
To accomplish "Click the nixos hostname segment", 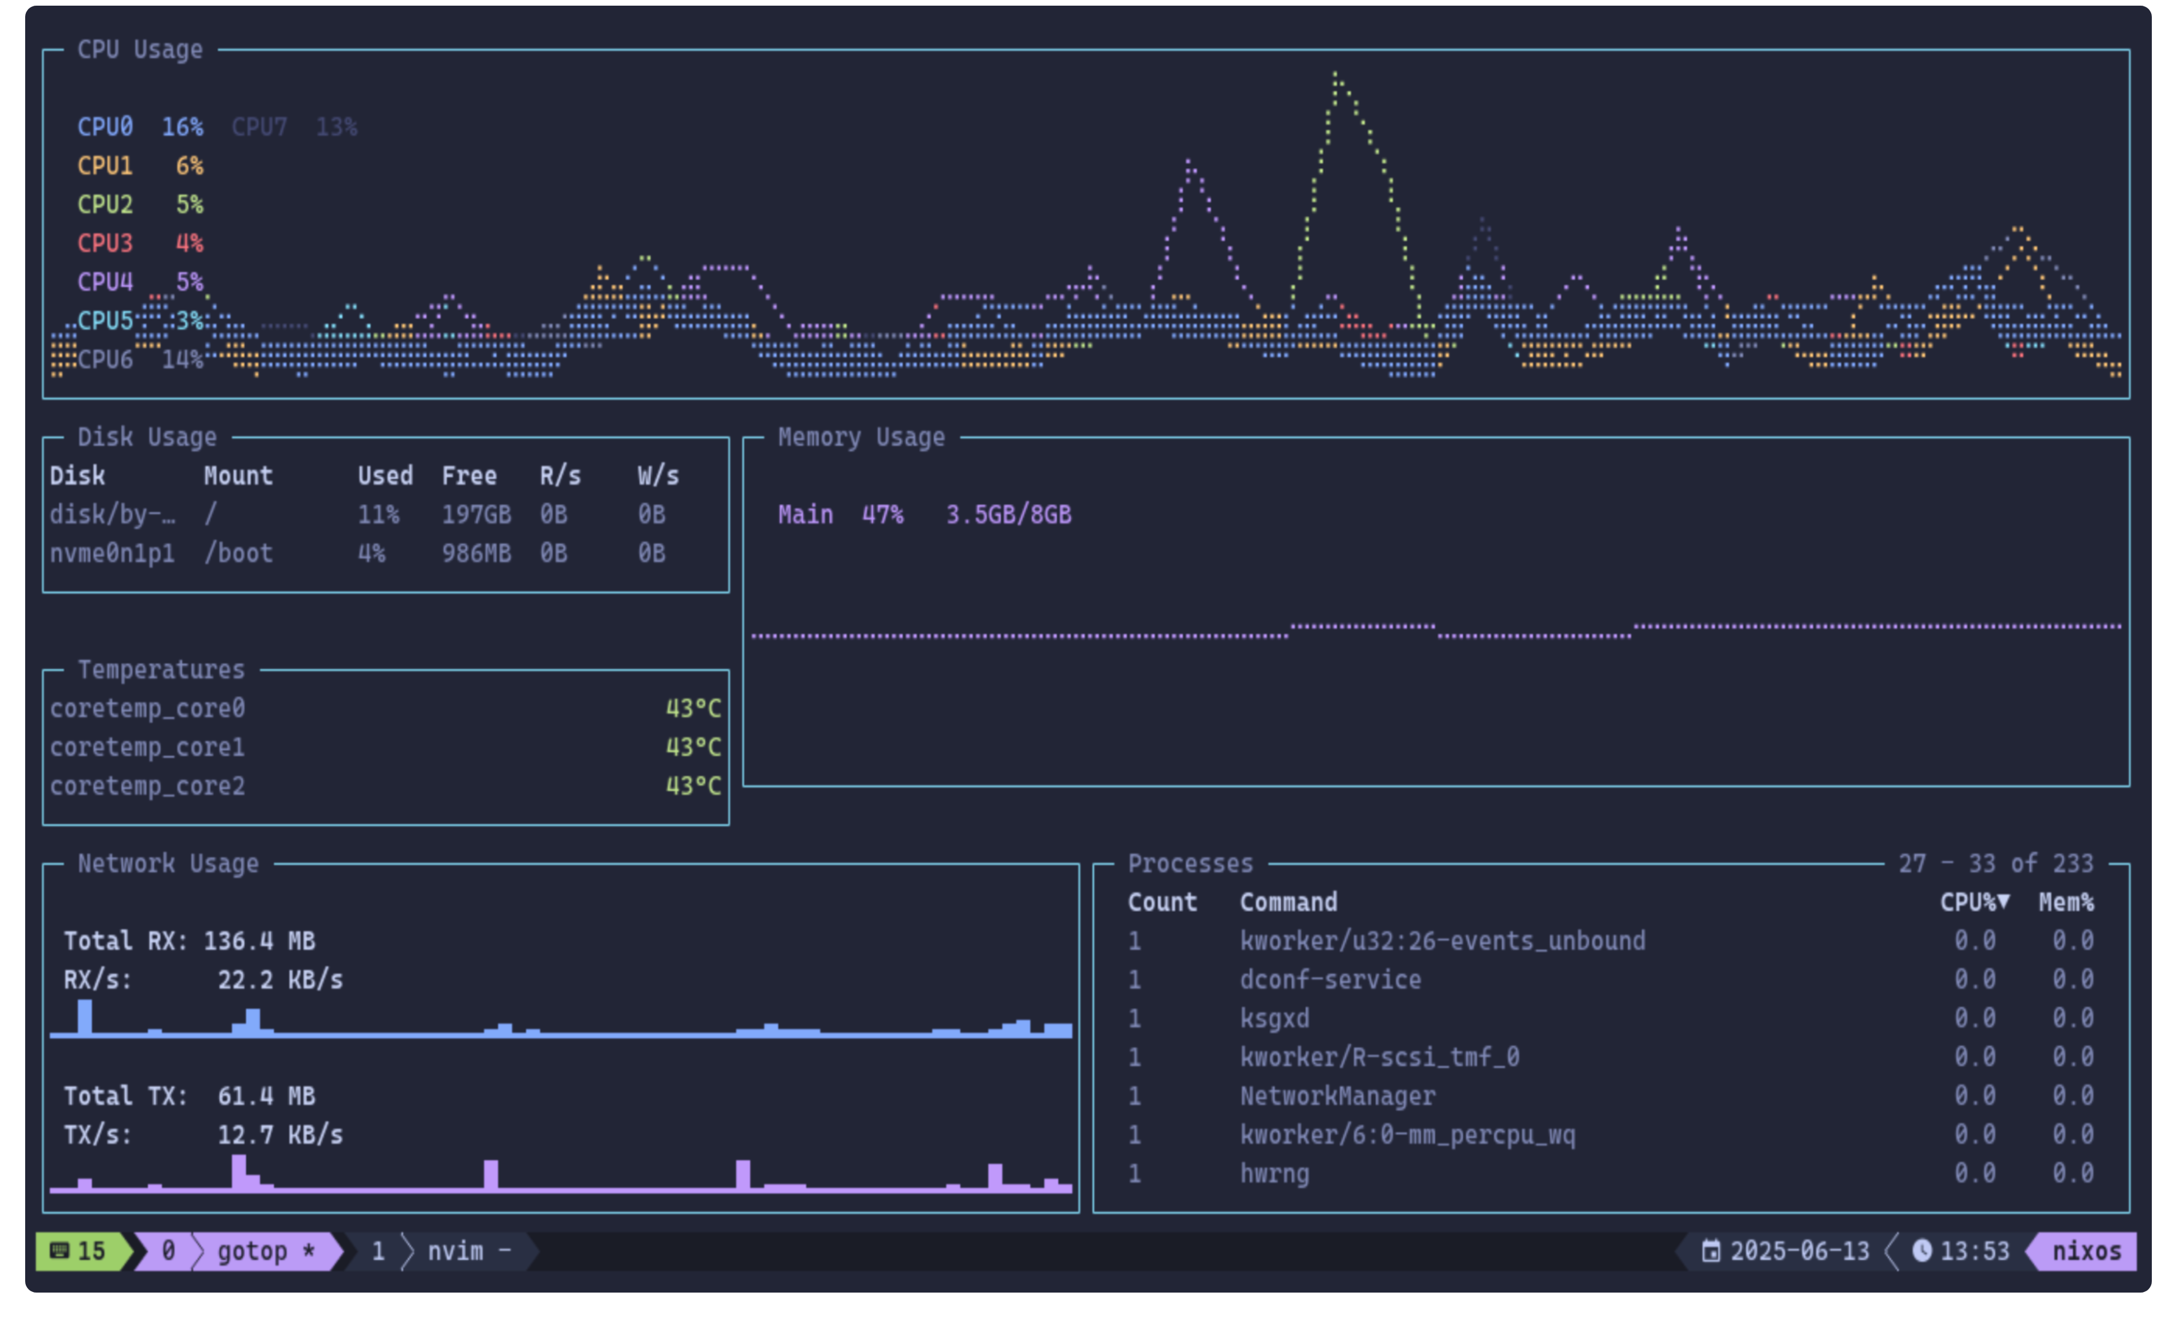I will pyautogui.click(x=2085, y=1250).
